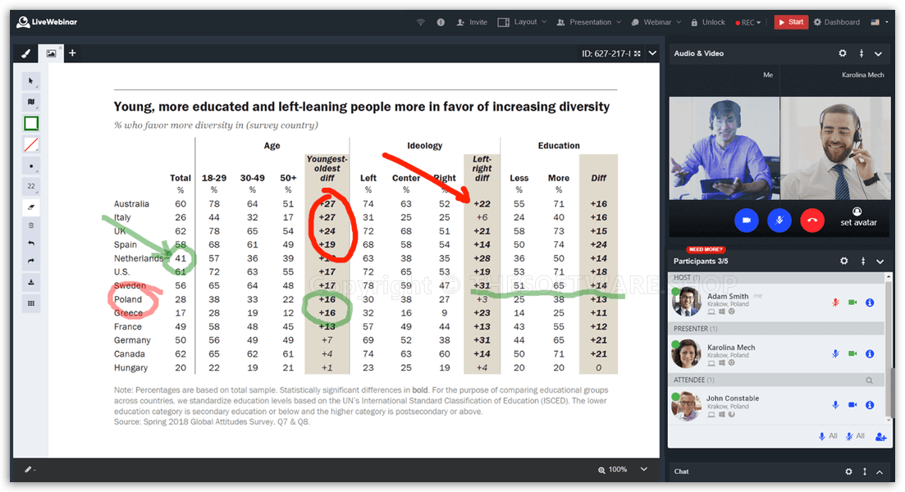
Task: Open the Layout dropdown
Action: [525, 22]
